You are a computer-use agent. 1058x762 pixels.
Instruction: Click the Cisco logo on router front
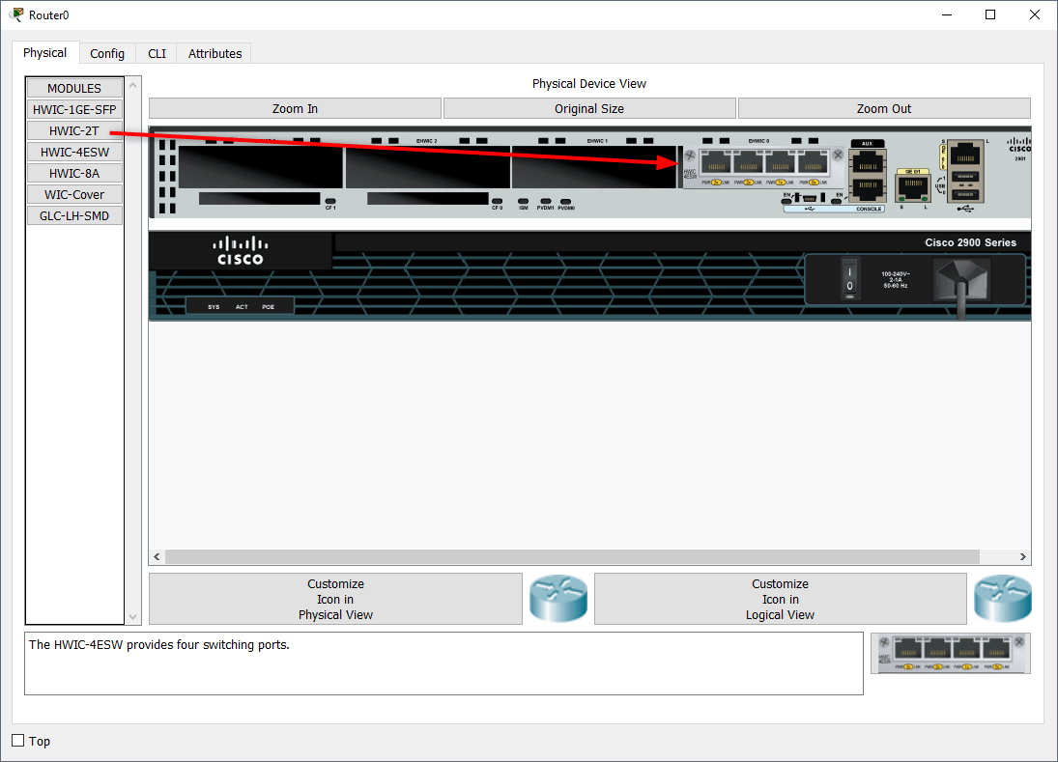pyautogui.click(x=241, y=251)
